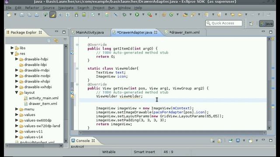Switch to the drawer_item.xml tab
Image resolution: width=280 pixels, height=157 pixels.
point(184,32)
